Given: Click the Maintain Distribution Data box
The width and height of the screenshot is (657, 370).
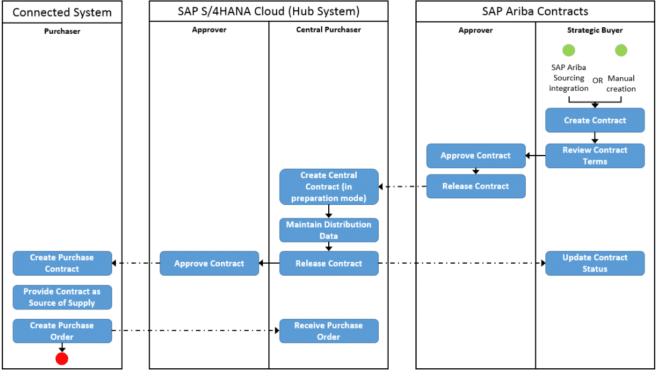Looking at the screenshot, I should (x=329, y=230).
